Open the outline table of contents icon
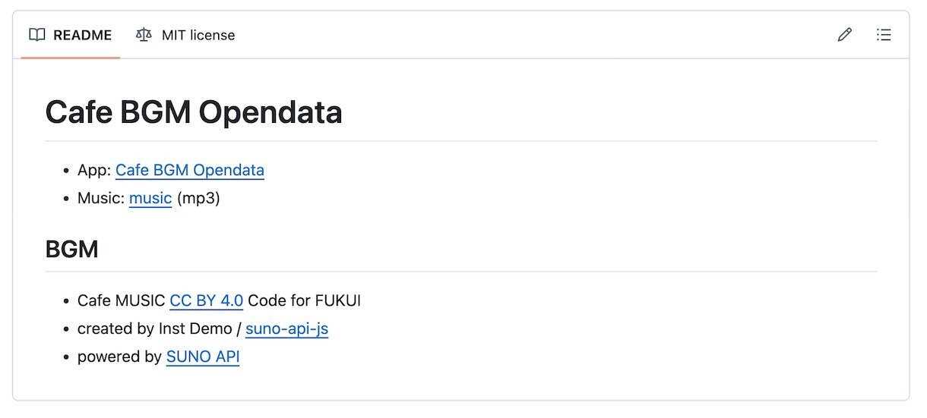Screen dimensions: 927x418 coord(884,35)
